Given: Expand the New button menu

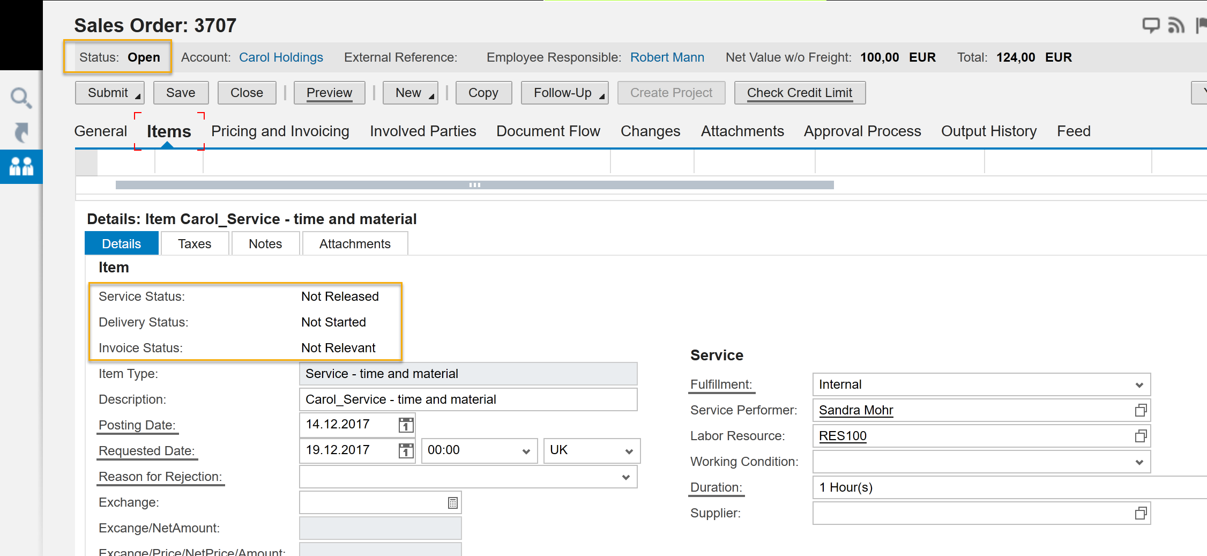Looking at the screenshot, I should point(431,96).
